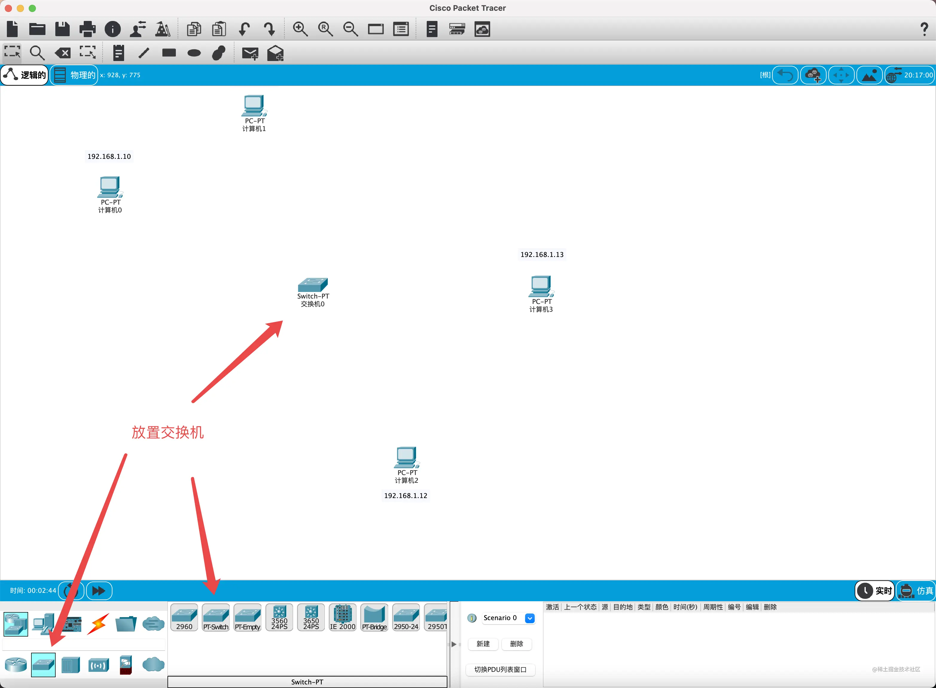Pick the Draw Rectangle tool
Screen dimensions: 936x688
pyautogui.click(x=169, y=52)
